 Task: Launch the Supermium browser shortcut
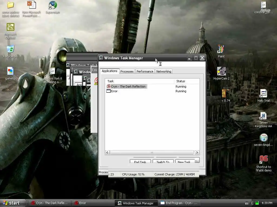53,5
